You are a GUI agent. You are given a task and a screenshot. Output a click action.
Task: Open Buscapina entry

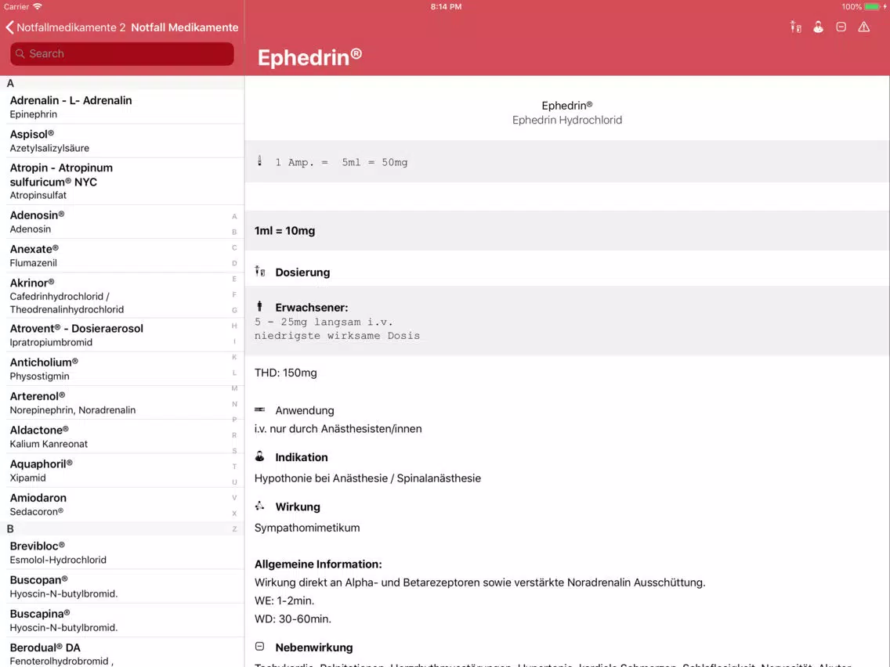(122, 621)
